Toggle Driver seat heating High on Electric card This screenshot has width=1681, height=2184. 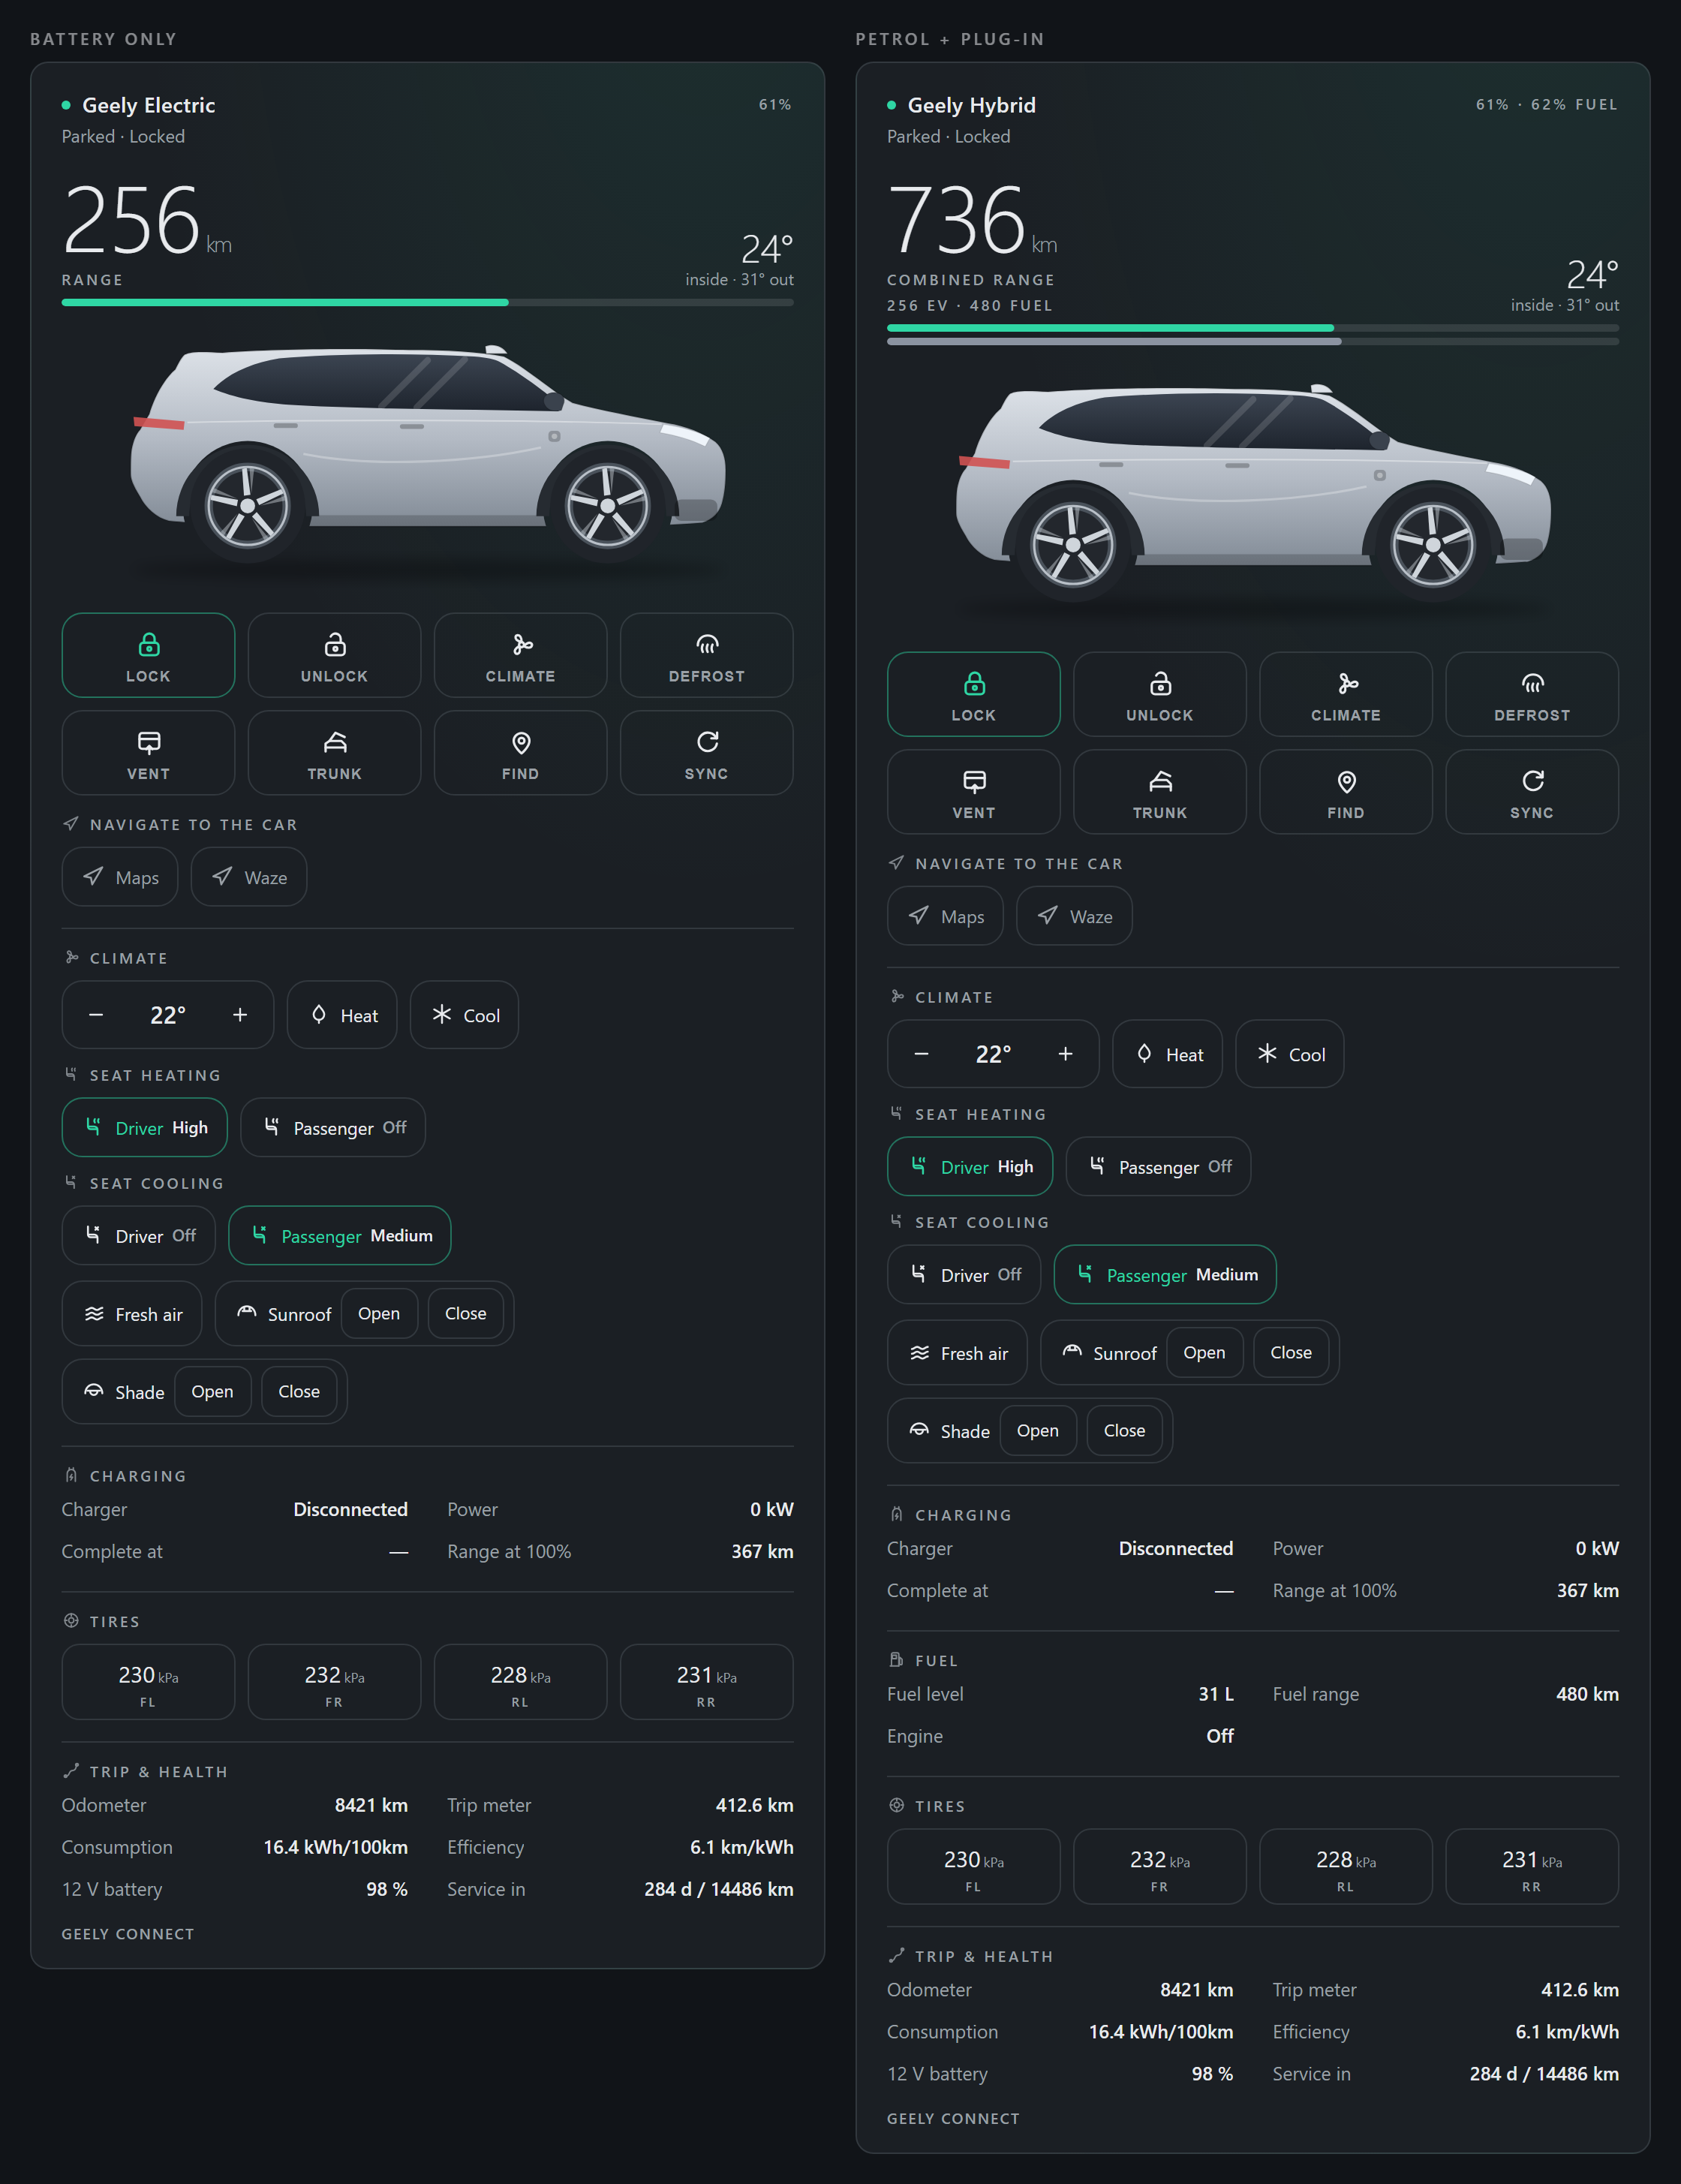click(145, 1128)
